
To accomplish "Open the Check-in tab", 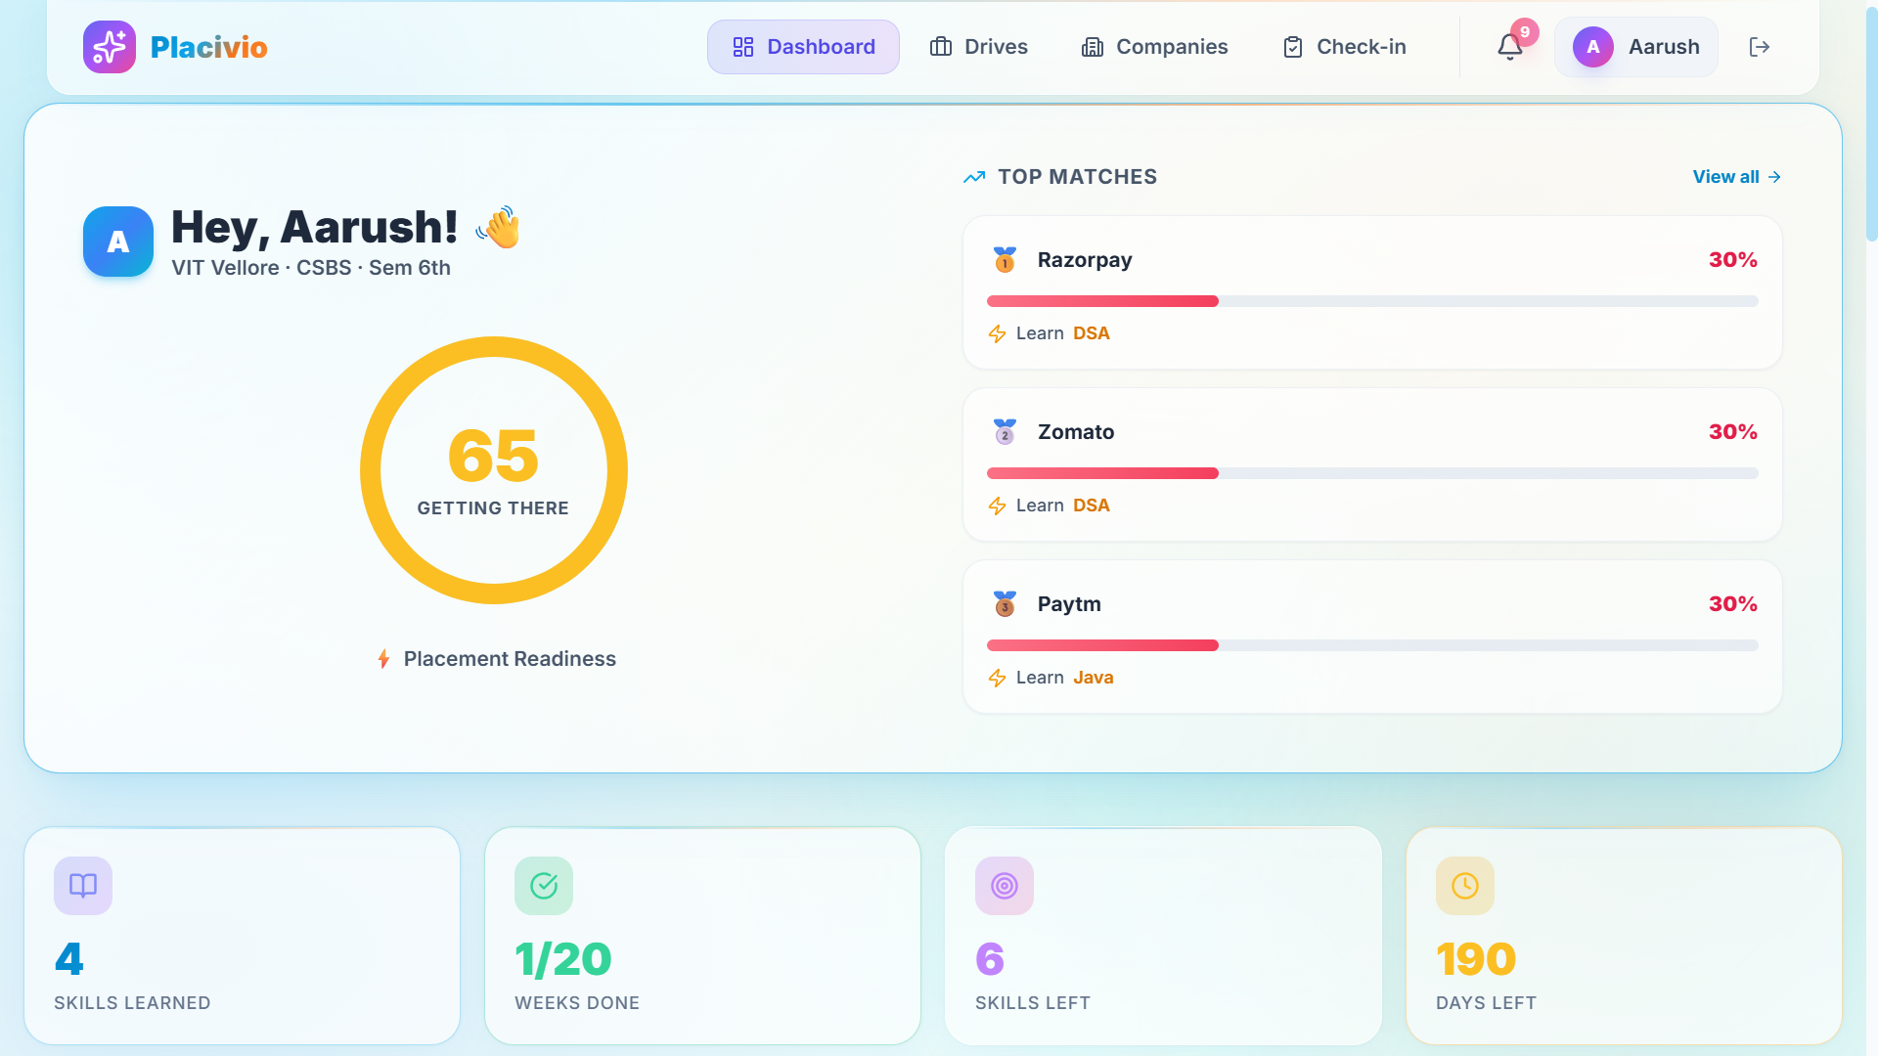I will tap(1344, 47).
